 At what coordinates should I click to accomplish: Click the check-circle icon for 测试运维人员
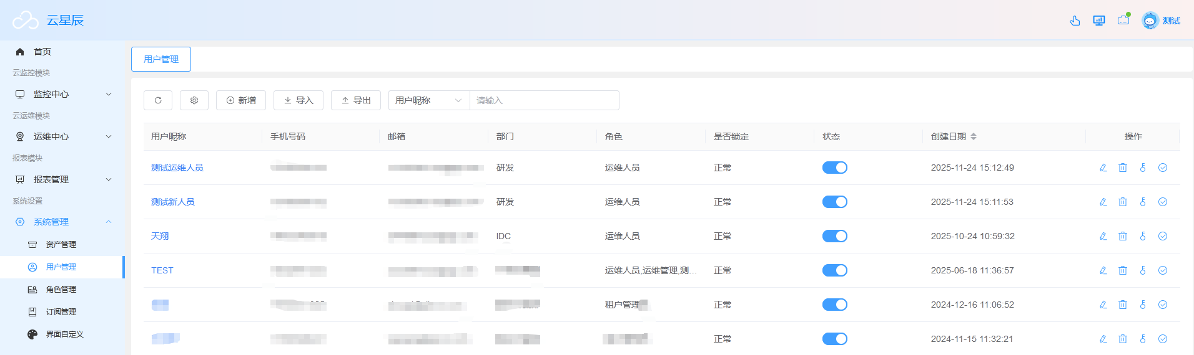(x=1163, y=168)
